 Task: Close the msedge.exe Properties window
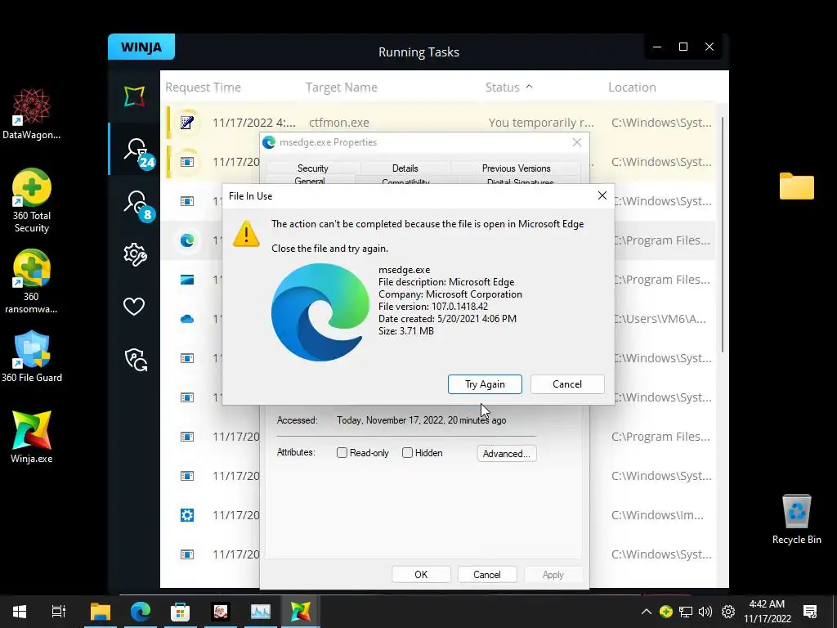(x=577, y=142)
